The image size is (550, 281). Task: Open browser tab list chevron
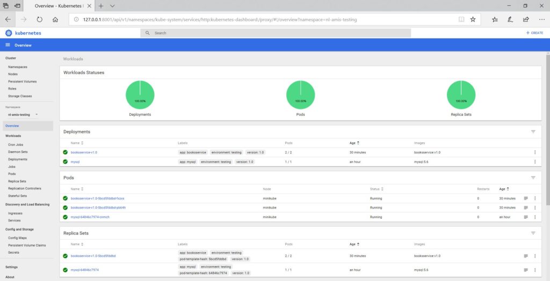(112, 5)
